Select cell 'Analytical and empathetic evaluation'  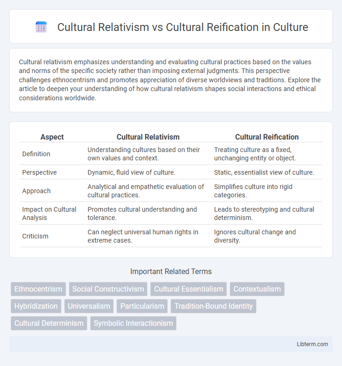point(148,191)
